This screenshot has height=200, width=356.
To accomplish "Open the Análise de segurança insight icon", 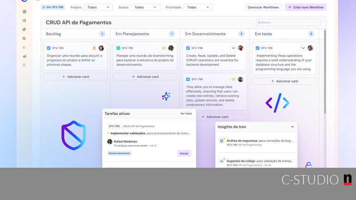I will (222, 141).
